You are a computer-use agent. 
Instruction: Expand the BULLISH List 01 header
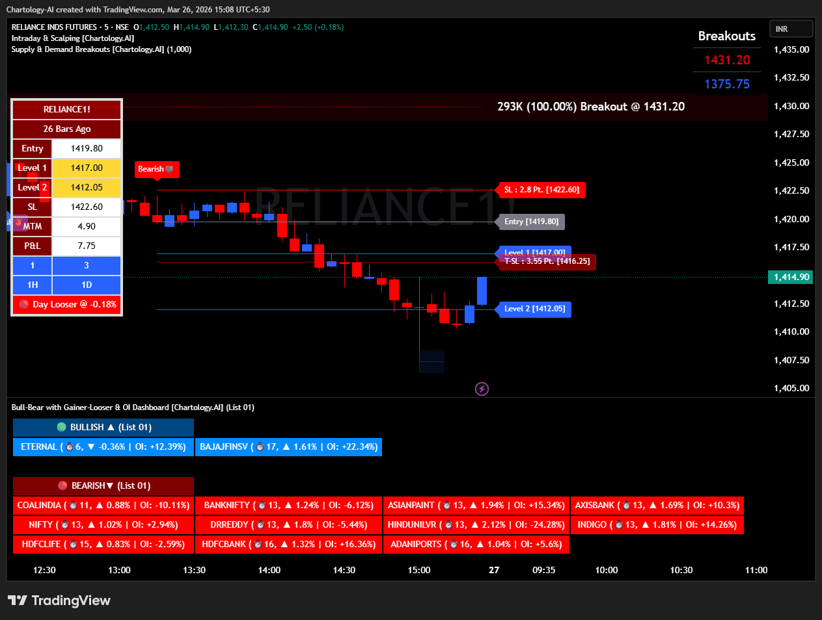click(x=103, y=427)
